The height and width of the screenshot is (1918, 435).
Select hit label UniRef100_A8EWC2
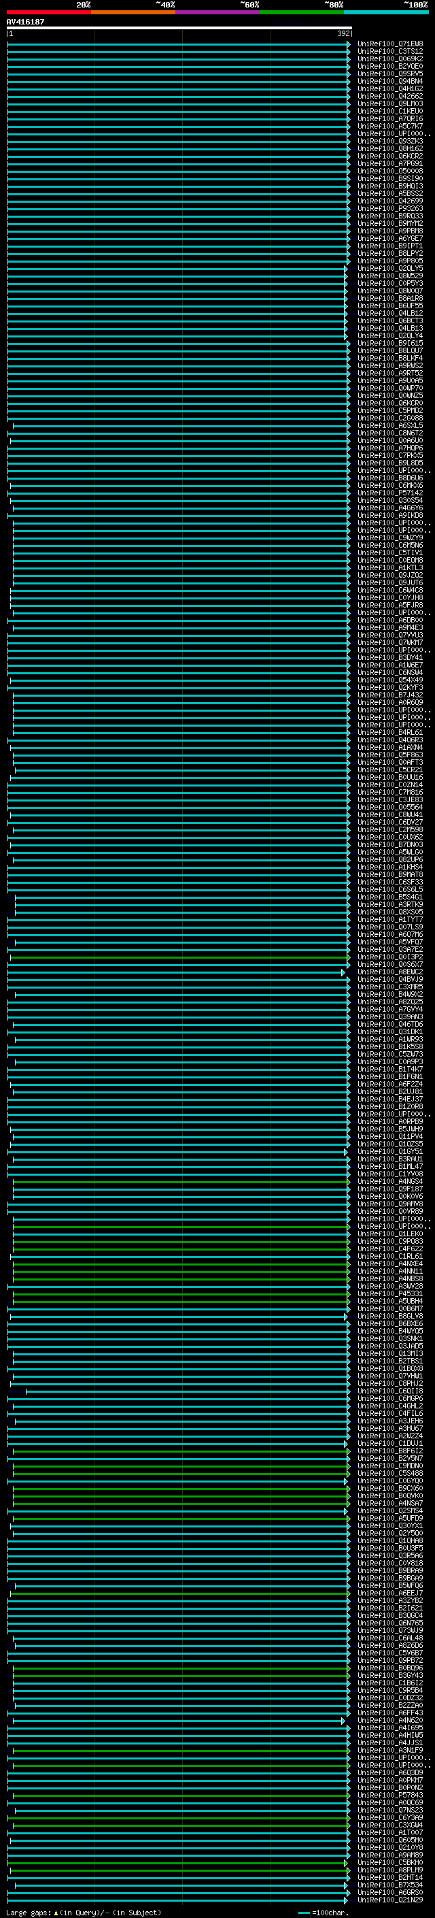390,972
